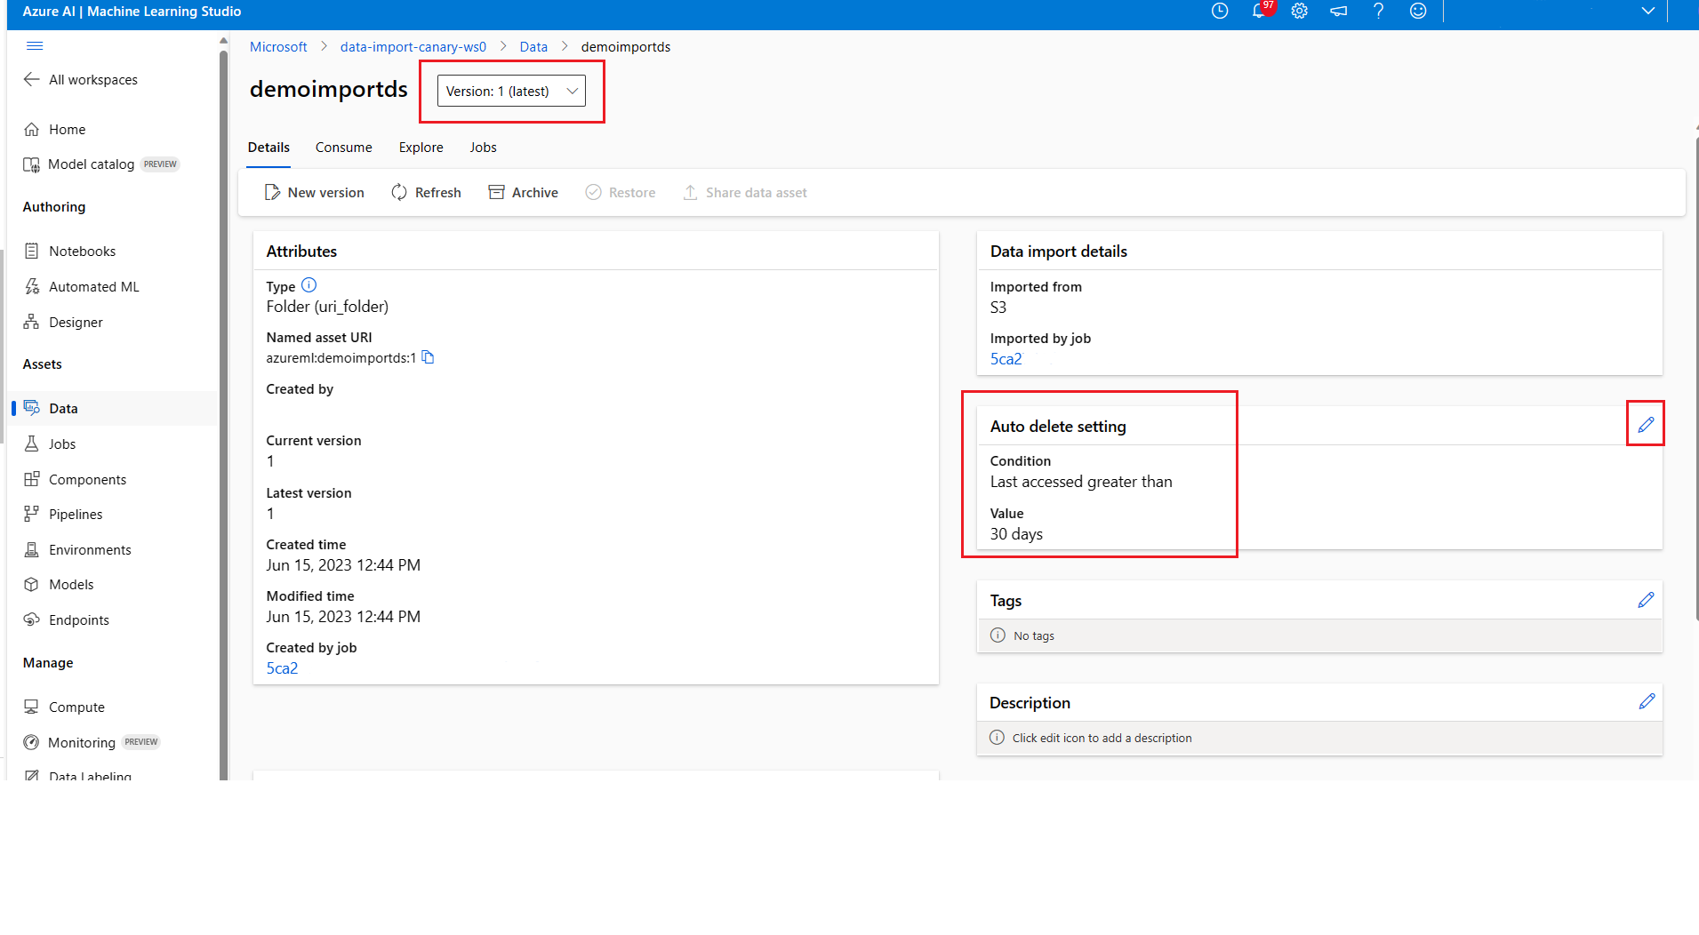
Task: Open Pipelines in the sidebar
Action: [76, 515]
